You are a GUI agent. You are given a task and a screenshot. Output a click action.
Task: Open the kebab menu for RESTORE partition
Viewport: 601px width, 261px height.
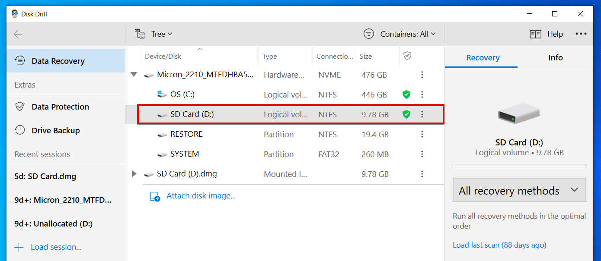click(422, 134)
